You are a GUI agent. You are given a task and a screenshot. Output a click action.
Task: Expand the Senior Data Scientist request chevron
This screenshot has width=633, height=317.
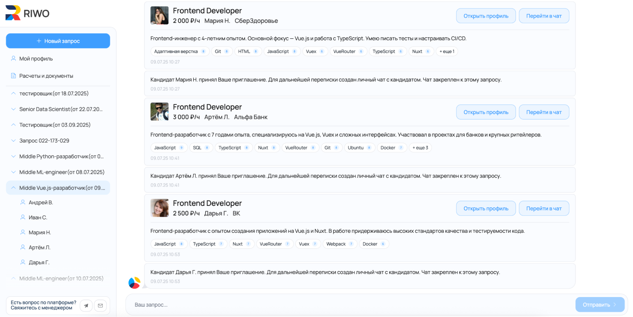coord(13,109)
